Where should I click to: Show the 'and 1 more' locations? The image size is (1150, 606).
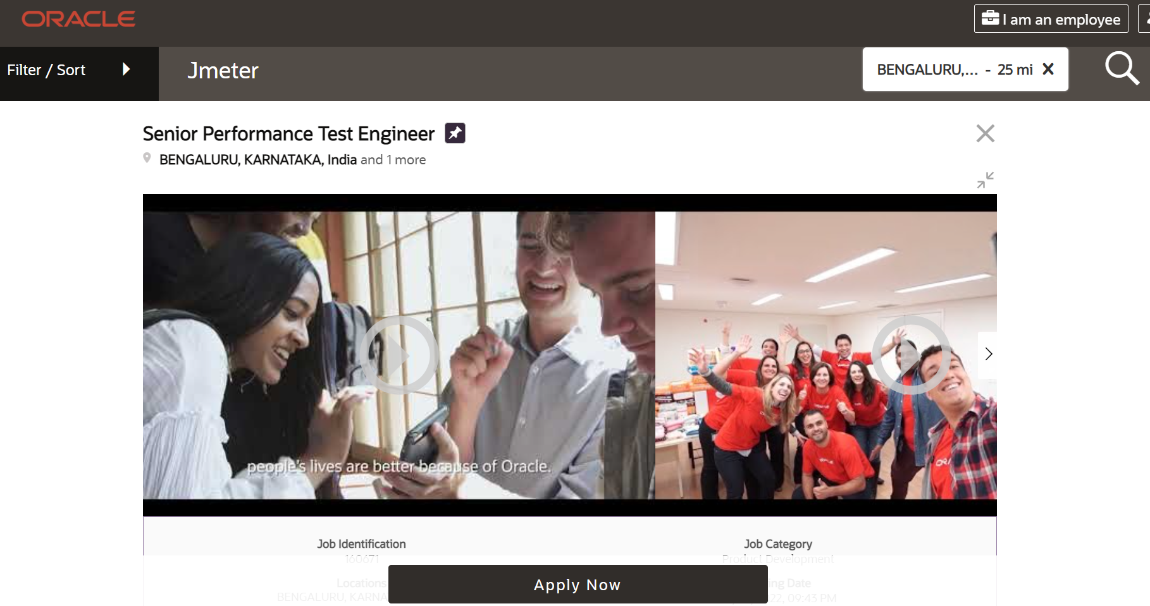pos(393,160)
